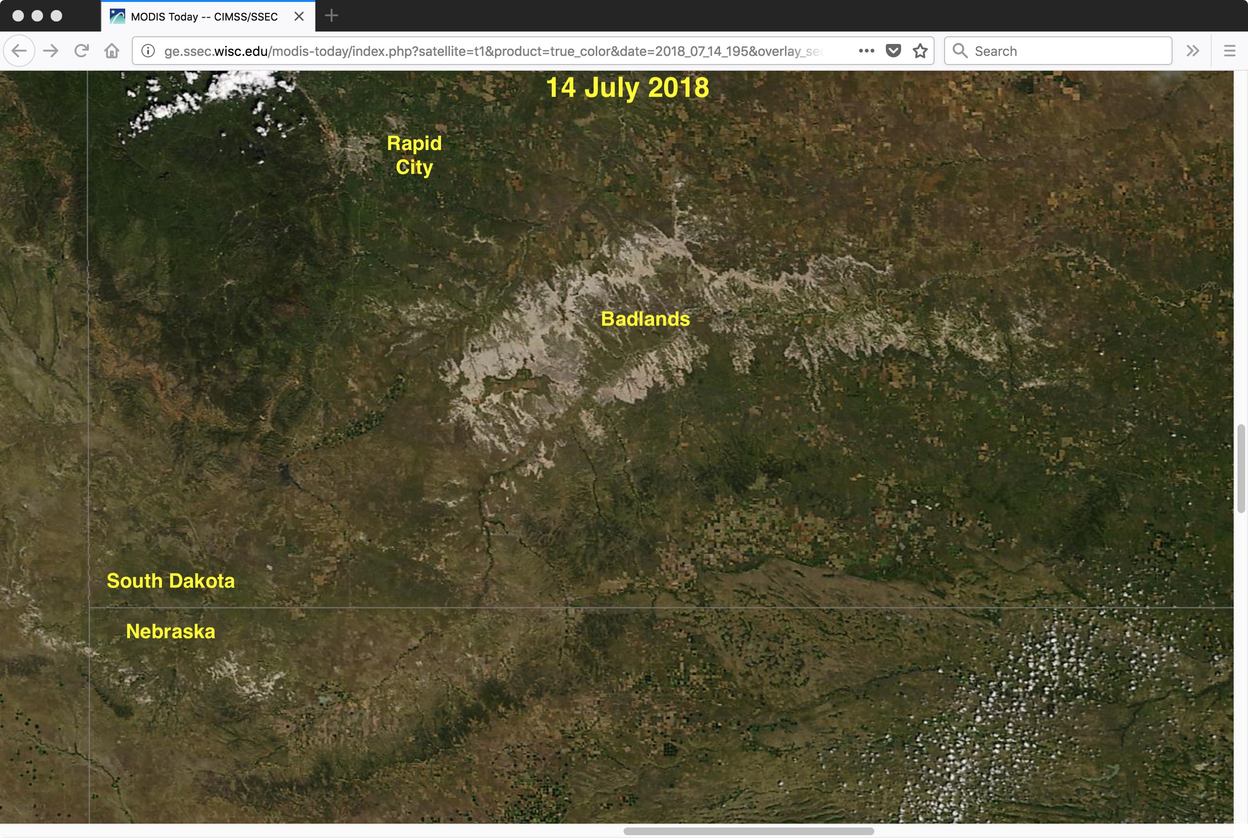This screenshot has width=1248, height=838.
Task: Open page actions three-dot menu
Action: (866, 51)
